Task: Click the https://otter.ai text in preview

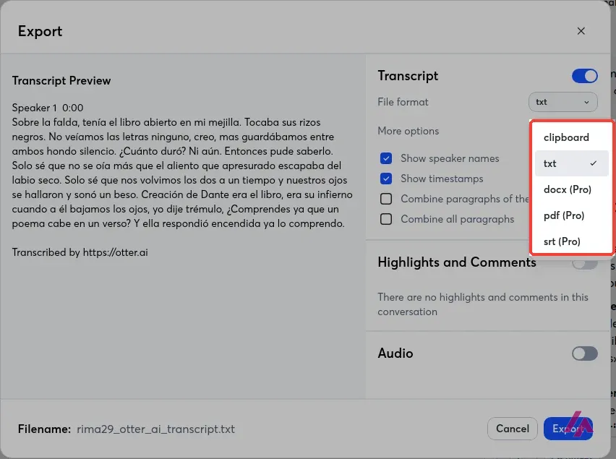Action: click(115, 252)
